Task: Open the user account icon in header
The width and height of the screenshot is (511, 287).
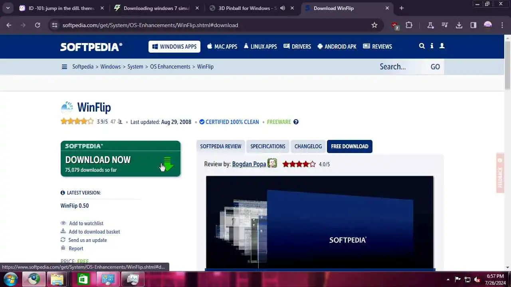Action: click(442, 46)
